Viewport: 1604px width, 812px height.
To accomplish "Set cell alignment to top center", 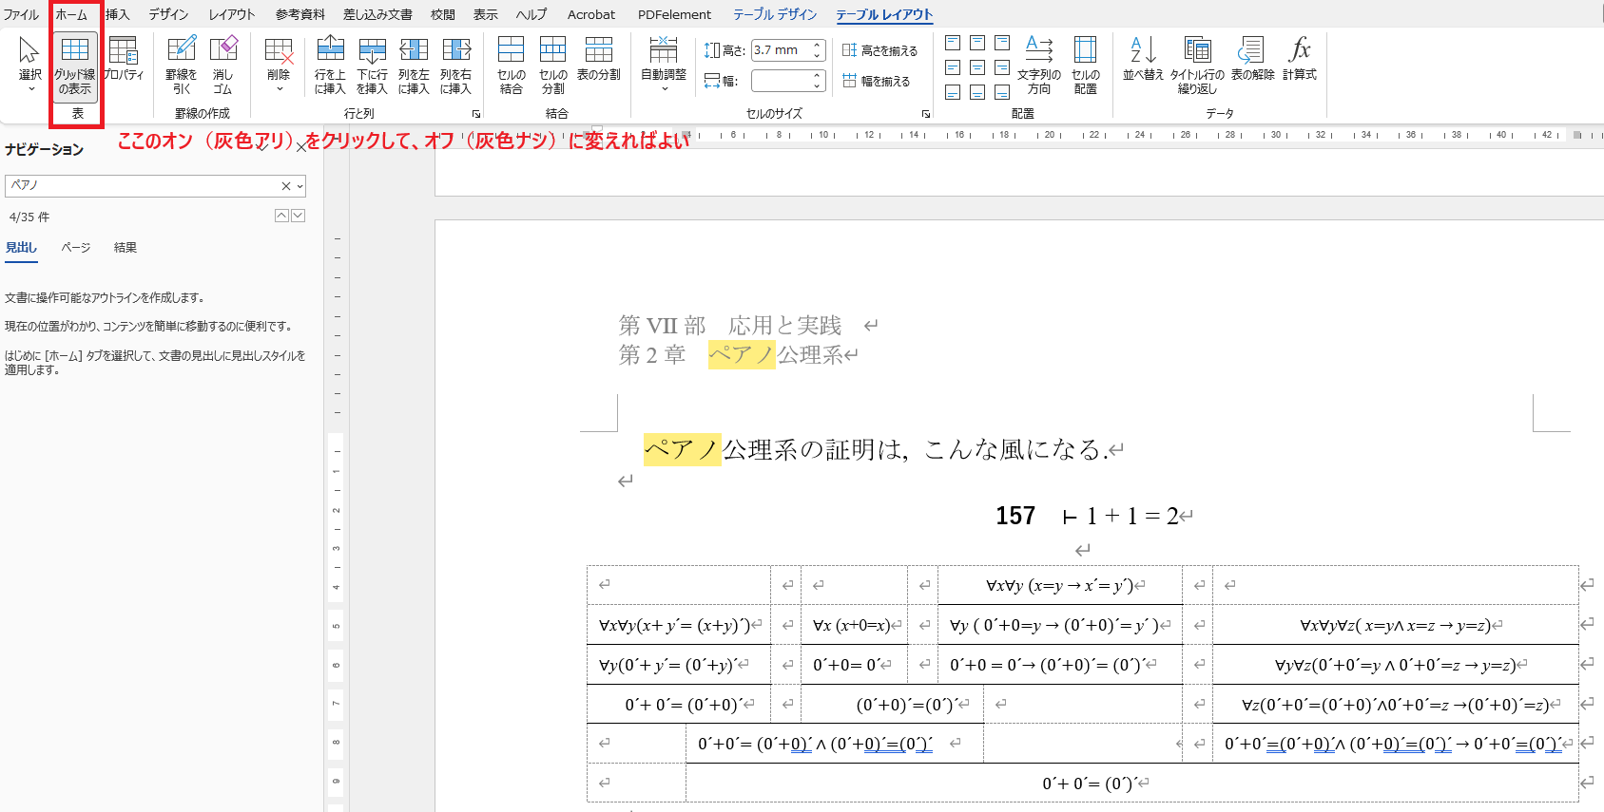I will pos(977,43).
